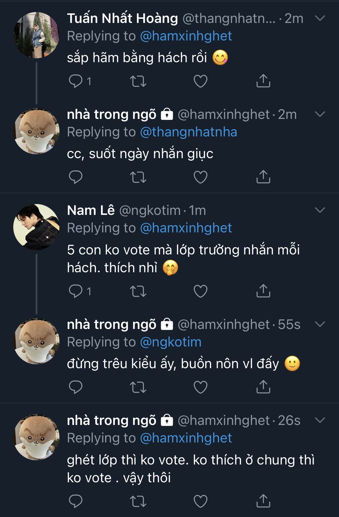Viewport: 339px width, 517px height.
Task: Open more options for Tuấn Nhất Hoàng's tweet
Action: (x=320, y=18)
